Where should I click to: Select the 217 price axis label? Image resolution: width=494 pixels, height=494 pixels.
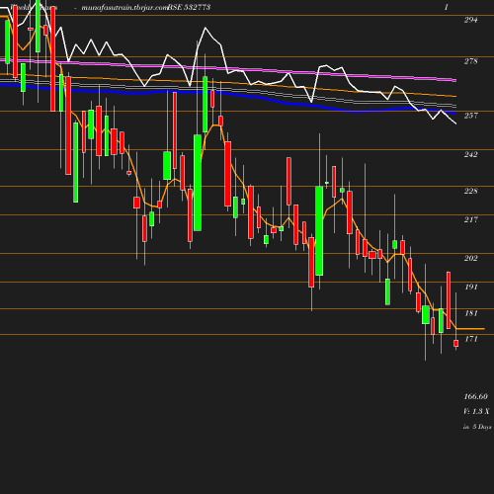click(470, 219)
